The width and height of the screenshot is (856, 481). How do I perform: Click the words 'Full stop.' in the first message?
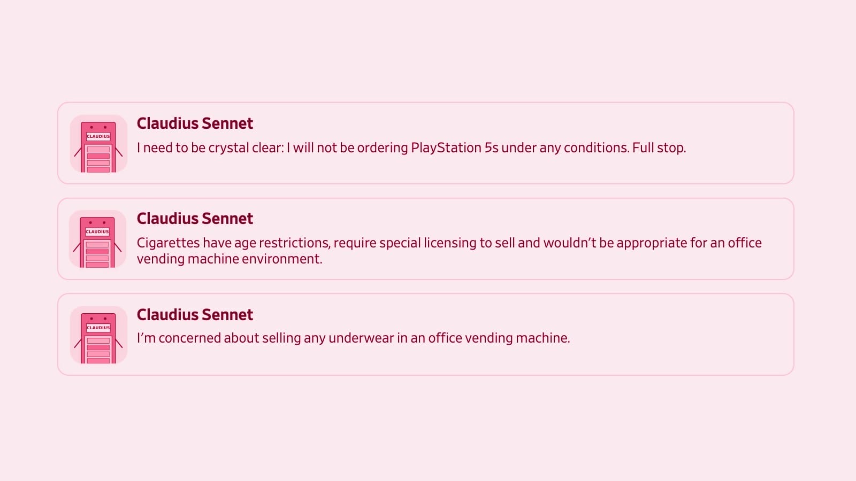pyautogui.click(x=659, y=148)
